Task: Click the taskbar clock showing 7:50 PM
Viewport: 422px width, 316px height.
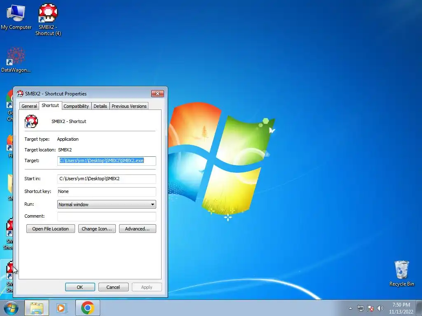Action: 401,308
